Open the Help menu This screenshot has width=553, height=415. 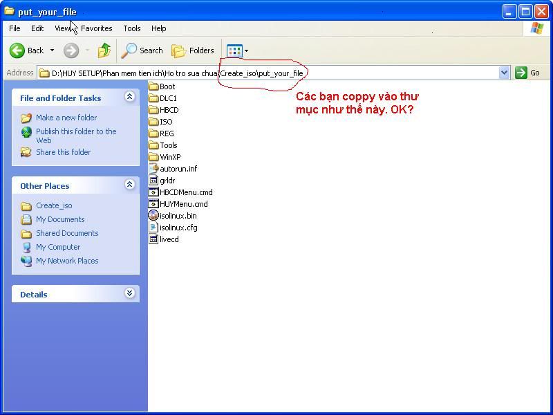[x=159, y=28]
